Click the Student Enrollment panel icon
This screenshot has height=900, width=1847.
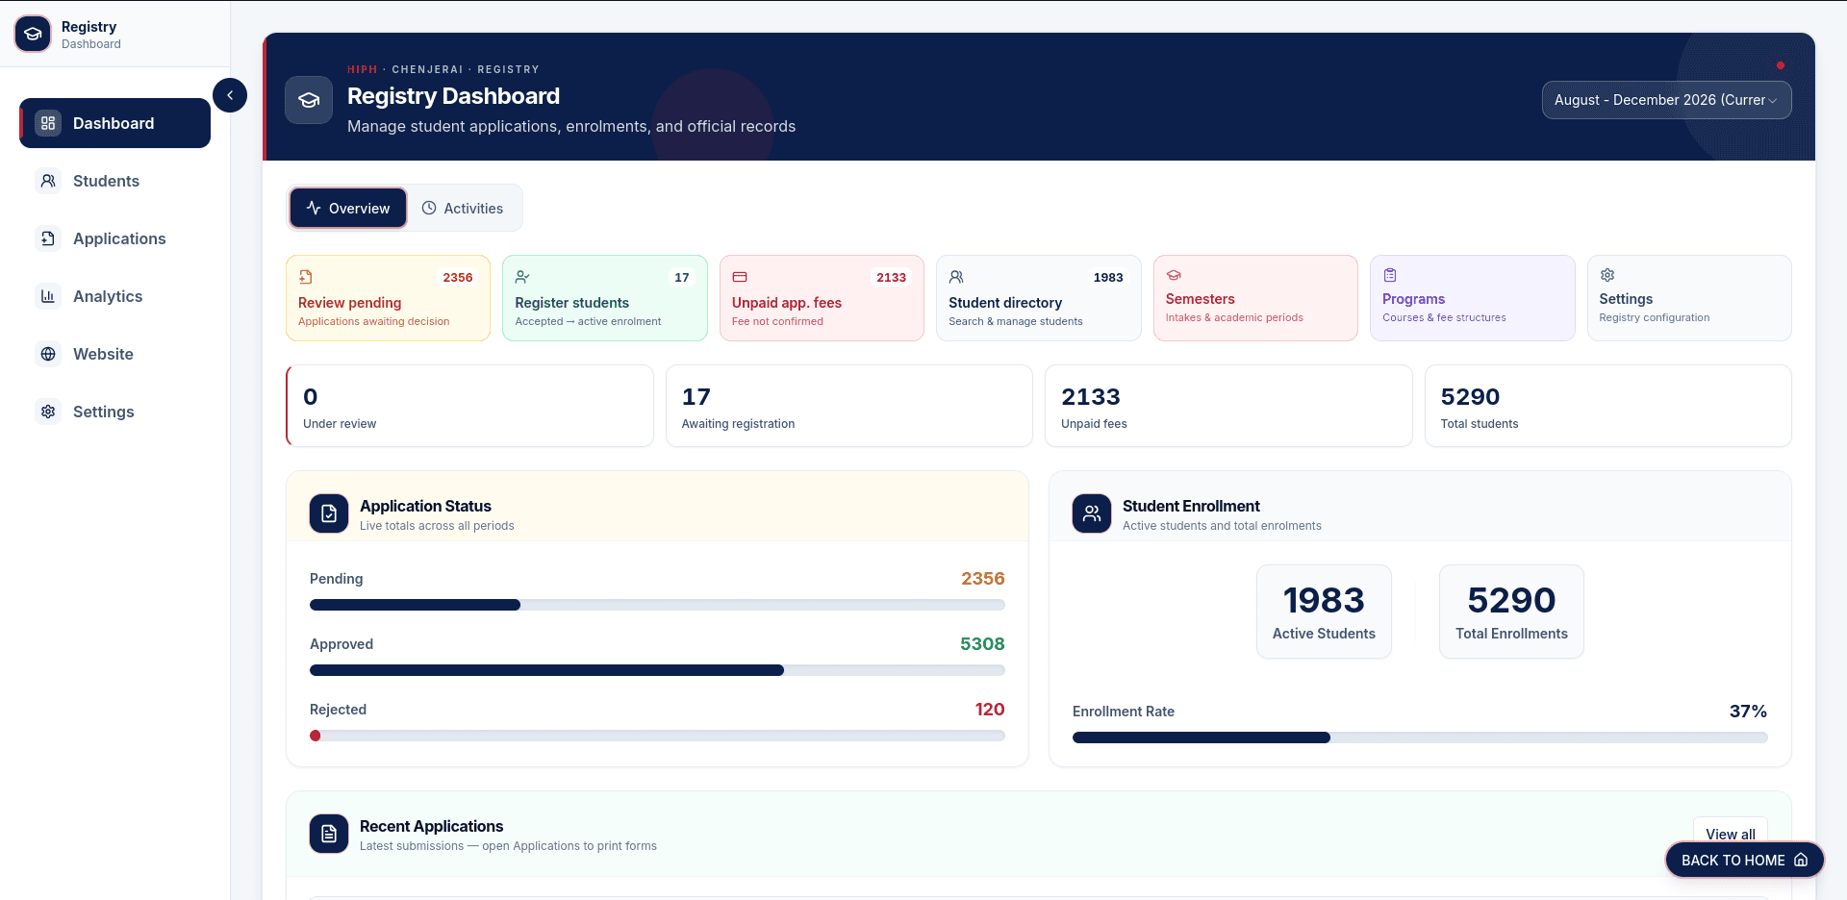[1092, 513]
